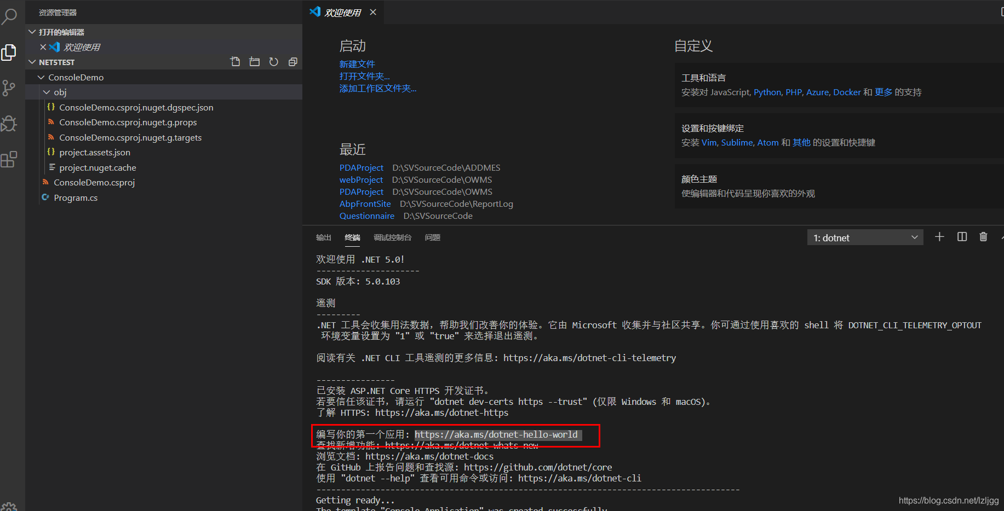
Task: Open the Explorer view icon
Action: [x=9, y=53]
